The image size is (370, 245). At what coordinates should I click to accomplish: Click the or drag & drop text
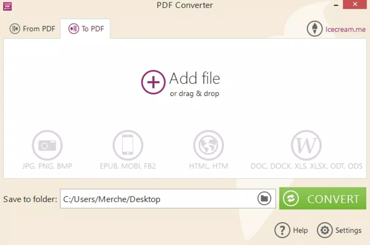195,94
